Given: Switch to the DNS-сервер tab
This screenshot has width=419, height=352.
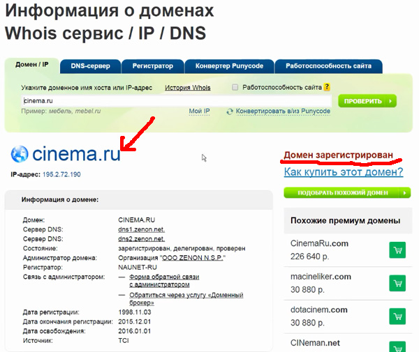Looking at the screenshot, I should point(90,66).
